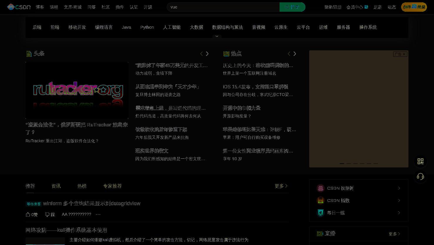Click the 热点 section icon
Viewport: 434px width, 245px height.
tap(226, 54)
